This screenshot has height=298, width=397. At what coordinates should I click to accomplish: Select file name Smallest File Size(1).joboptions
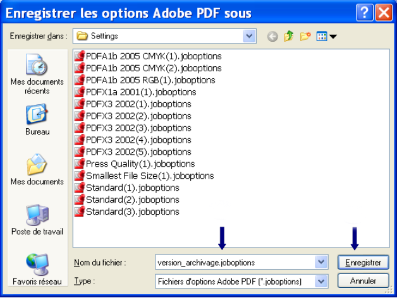tap(150, 176)
